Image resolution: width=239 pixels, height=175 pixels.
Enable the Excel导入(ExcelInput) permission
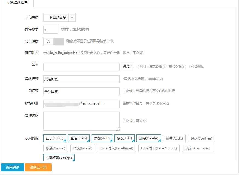116,148
